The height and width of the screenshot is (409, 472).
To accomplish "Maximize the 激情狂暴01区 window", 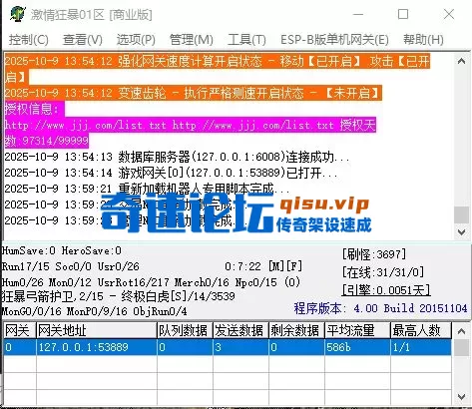I will 403,14.
